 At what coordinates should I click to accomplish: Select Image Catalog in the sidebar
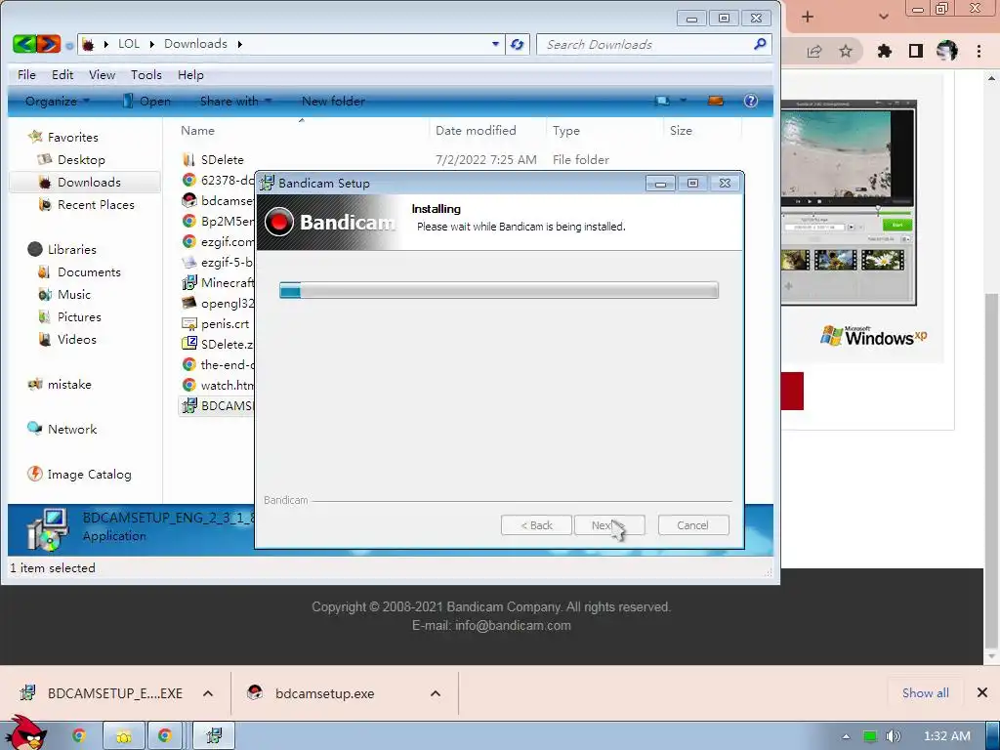point(89,475)
